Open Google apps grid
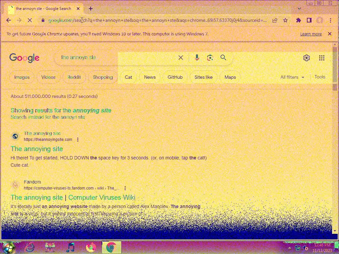The height and width of the screenshot is (254, 339). pyautogui.click(x=322, y=58)
